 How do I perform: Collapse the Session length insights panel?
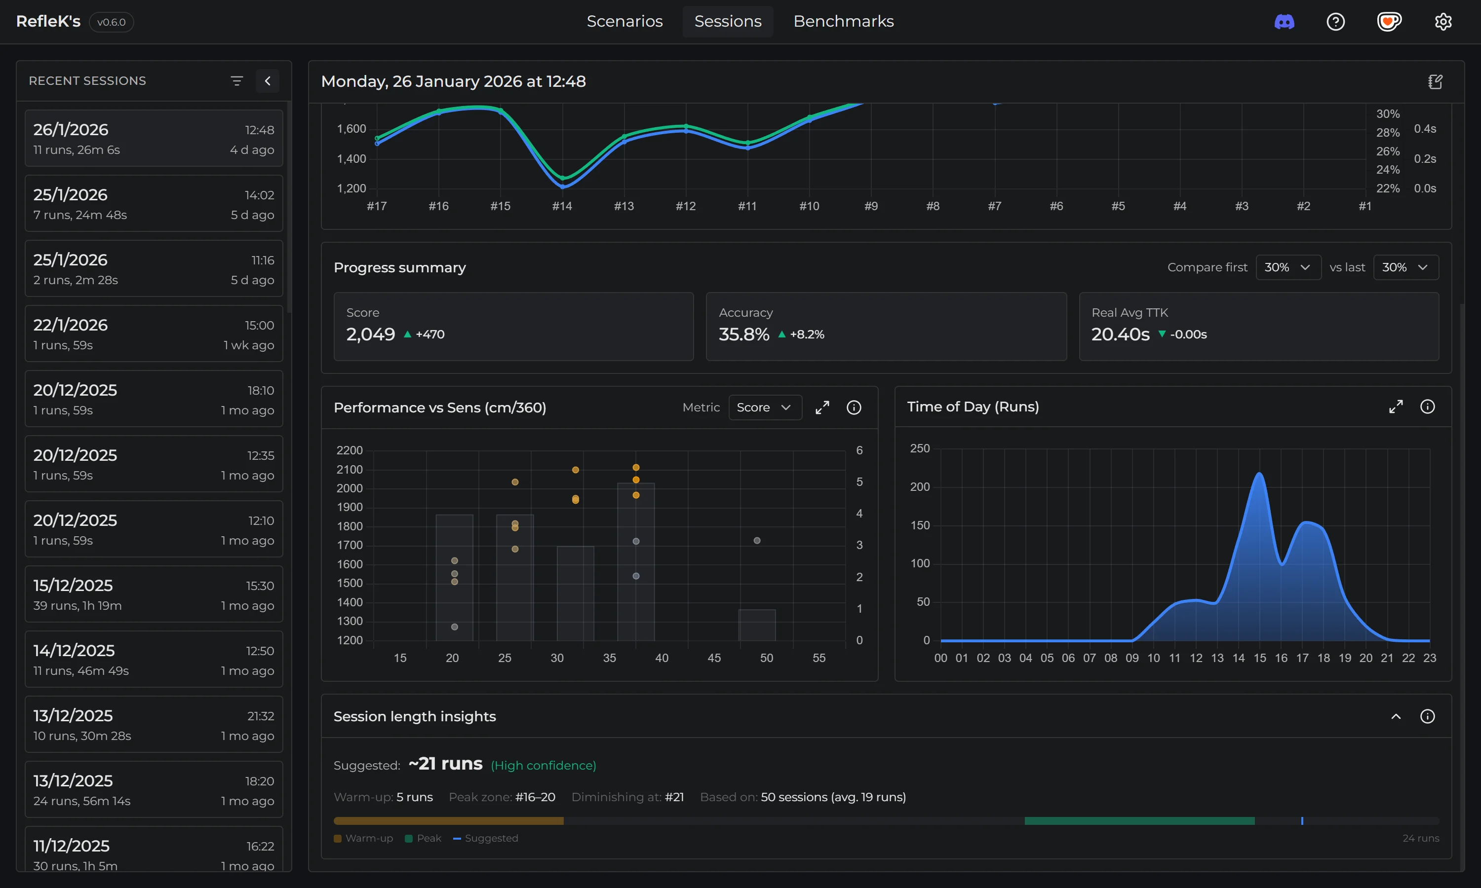click(x=1397, y=716)
